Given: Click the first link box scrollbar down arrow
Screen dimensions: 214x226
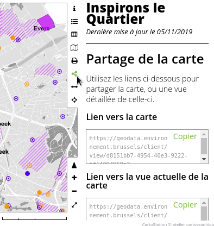Looking at the screenshot, I should [204, 159].
